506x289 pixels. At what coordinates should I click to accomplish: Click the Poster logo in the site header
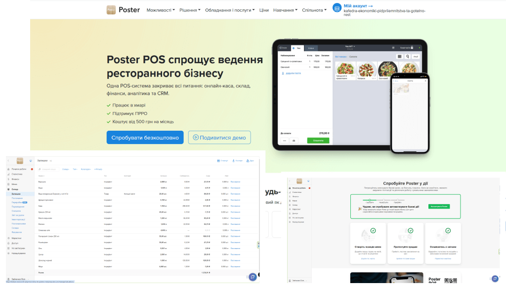(123, 10)
